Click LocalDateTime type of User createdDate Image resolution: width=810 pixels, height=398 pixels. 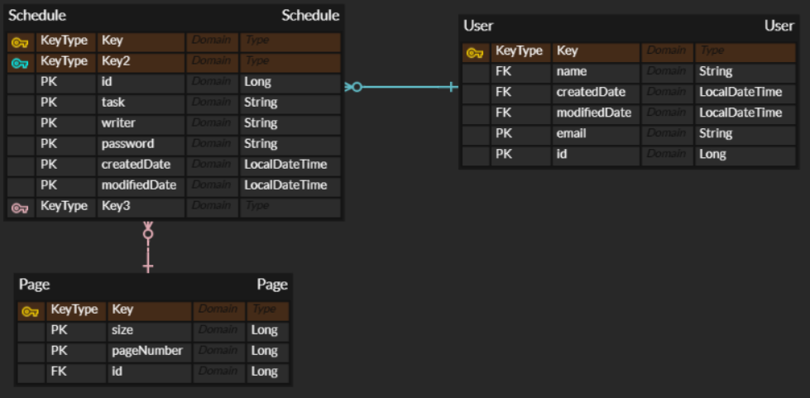click(x=745, y=94)
